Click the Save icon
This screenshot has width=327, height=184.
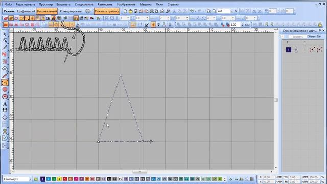tap(136, 11)
